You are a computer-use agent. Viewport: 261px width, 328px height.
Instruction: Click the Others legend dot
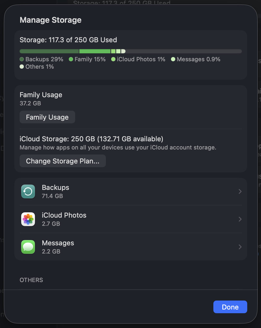tap(22, 67)
